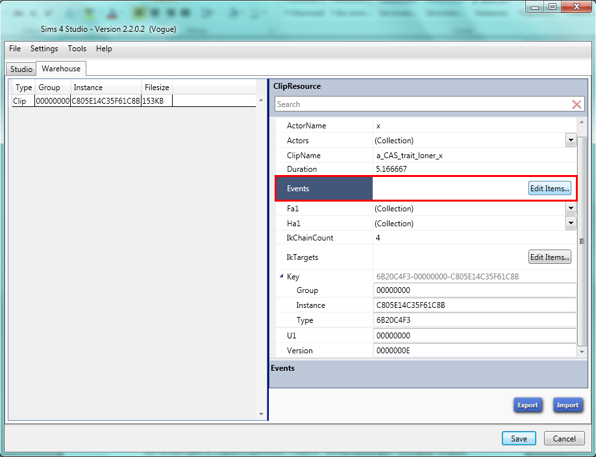The image size is (596, 457).
Task: Click the Search input field
Action: coord(422,104)
